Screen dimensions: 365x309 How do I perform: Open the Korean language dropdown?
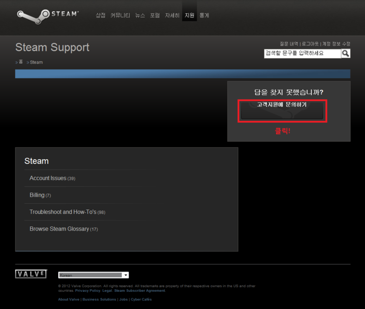click(94, 275)
